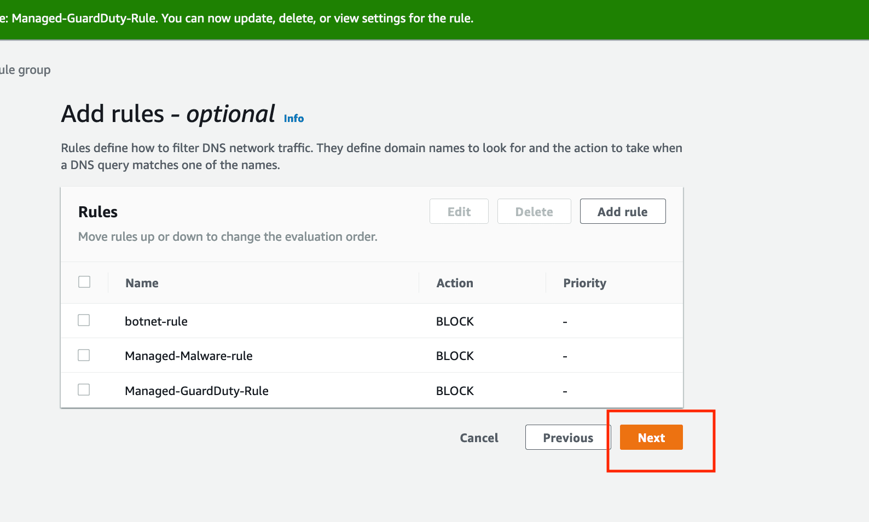
Task: Cancel the rule group creation
Action: pyautogui.click(x=479, y=438)
